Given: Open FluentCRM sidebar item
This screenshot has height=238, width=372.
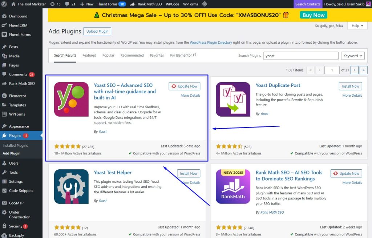Looking at the screenshot, I should point(18,25).
